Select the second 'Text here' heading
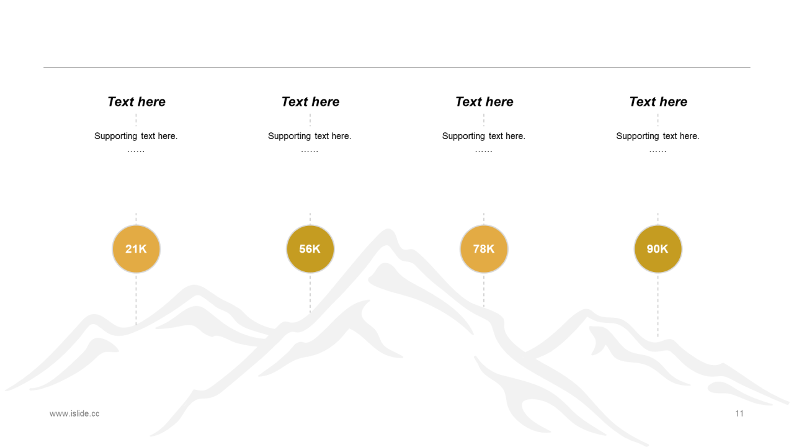 (310, 102)
